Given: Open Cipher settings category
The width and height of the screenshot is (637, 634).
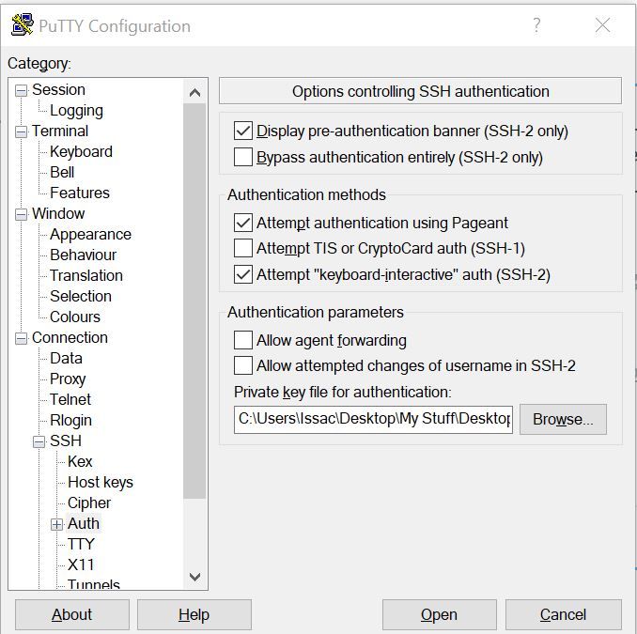Looking at the screenshot, I should 89,503.
